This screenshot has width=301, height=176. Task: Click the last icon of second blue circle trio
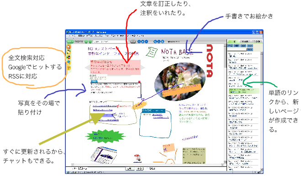point(163,42)
